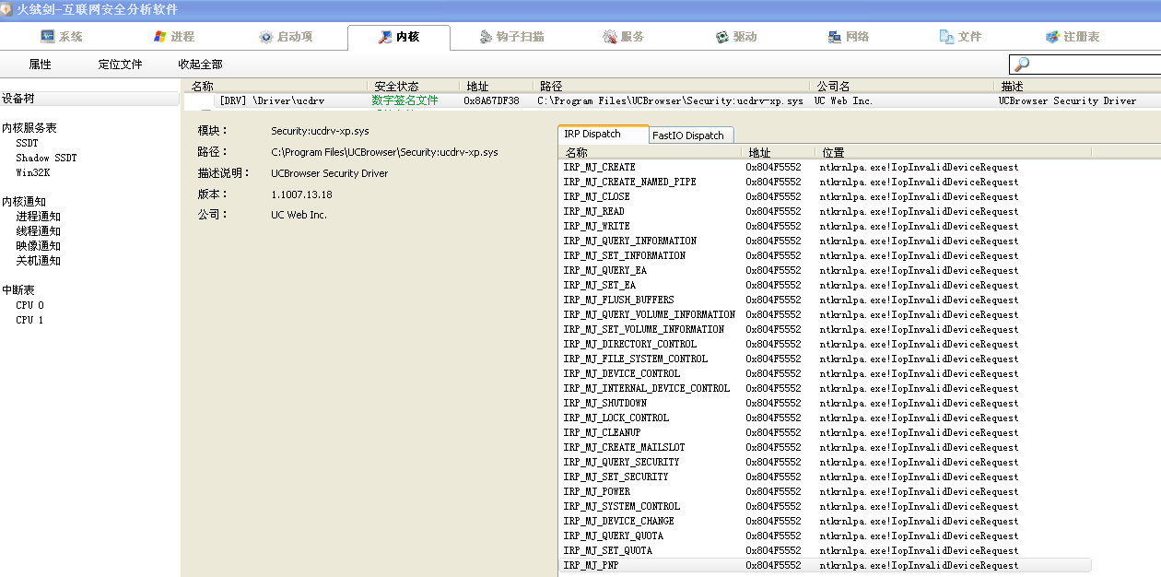Select the IRP_MJ_FLUSH_BUFFERS row
Viewport: 1161px width, 577px height.
click(x=825, y=300)
